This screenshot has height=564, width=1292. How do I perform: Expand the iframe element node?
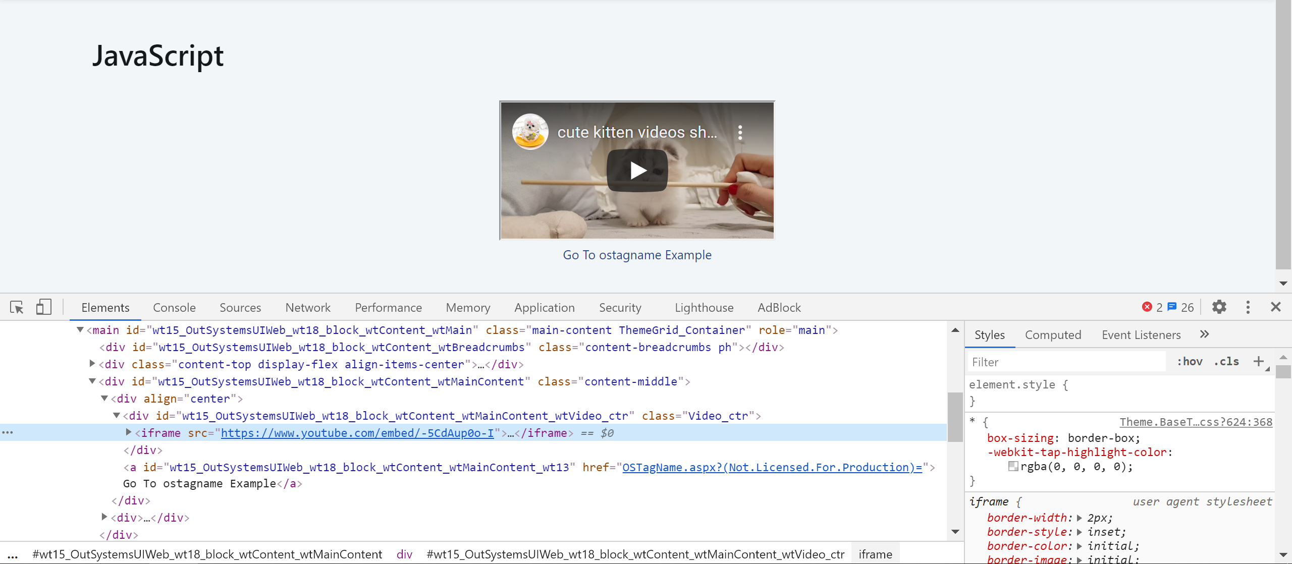(x=128, y=432)
